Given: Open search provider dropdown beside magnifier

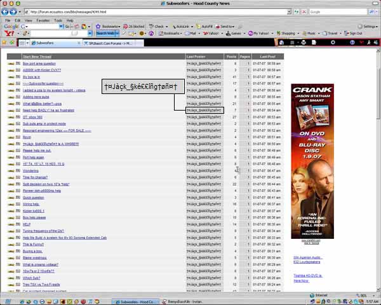Looking at the screenshot, I should (377, 11).
